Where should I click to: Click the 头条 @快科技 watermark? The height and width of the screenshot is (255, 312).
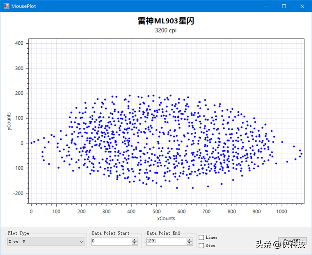[280, 244]
